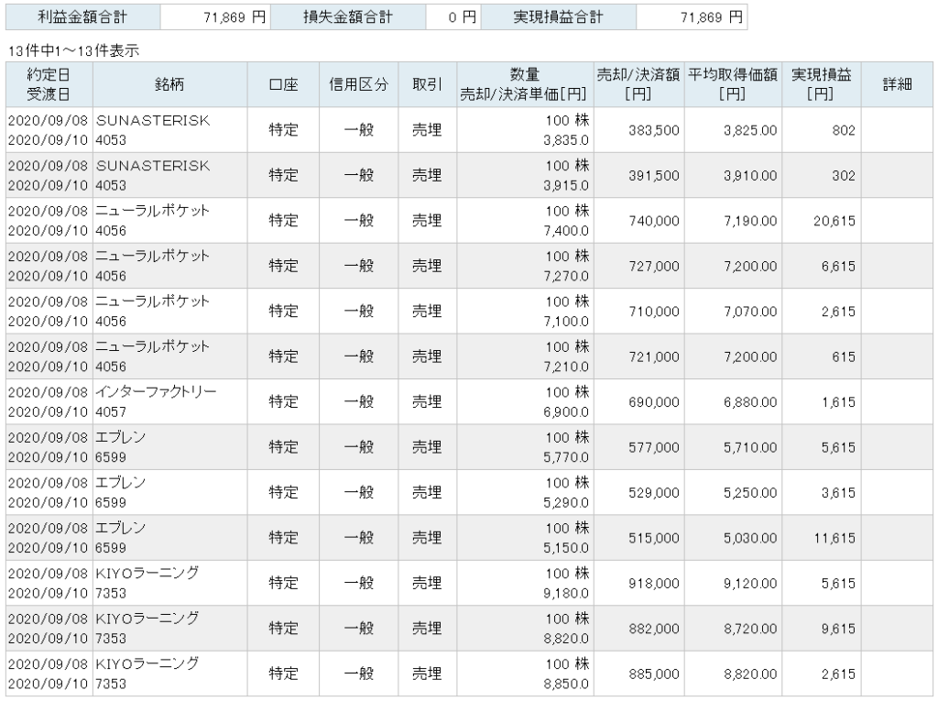
Task: Click 特定 account cell in 740,000 row
Action: [x=283, y=221]
